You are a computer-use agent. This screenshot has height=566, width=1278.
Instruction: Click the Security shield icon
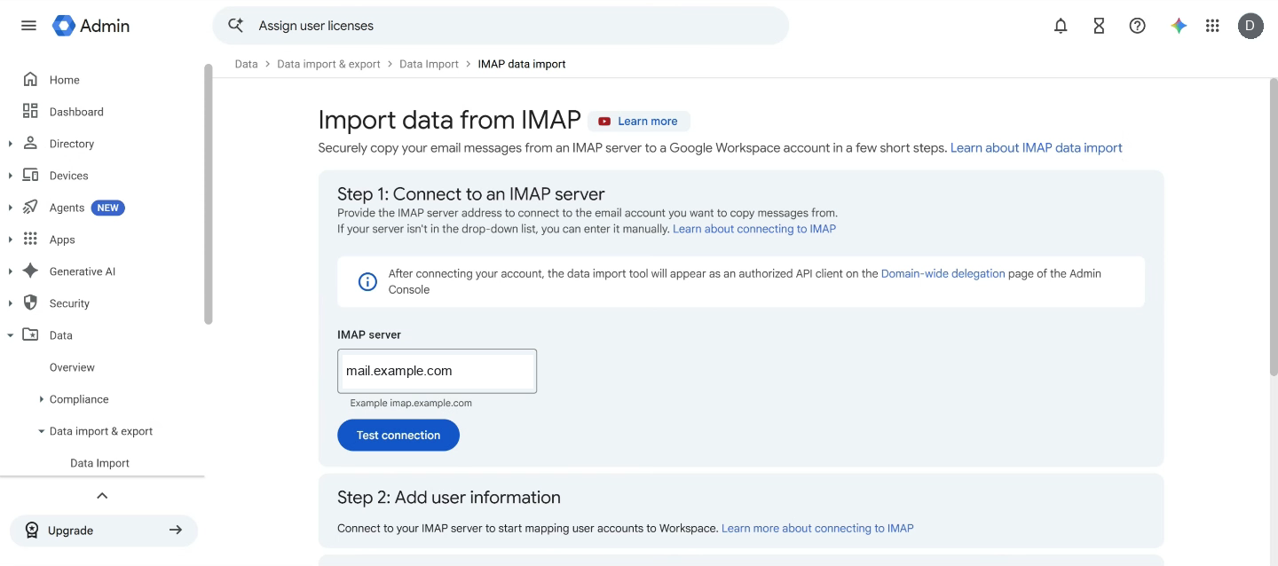pos(30,303)
